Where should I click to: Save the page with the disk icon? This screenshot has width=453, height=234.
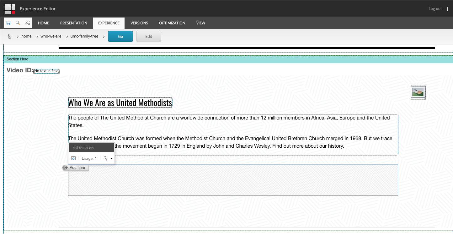pos(8,23)
